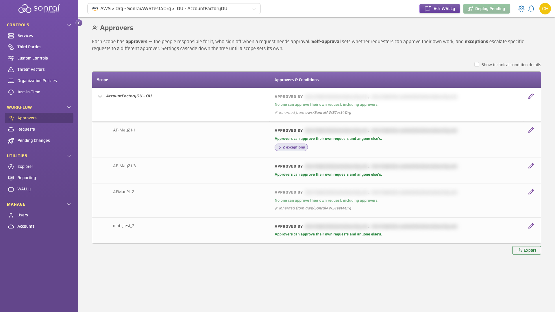Edit approvers for AF-May21-3 row
Screen dimensions: 555x312
pos(531,166)
